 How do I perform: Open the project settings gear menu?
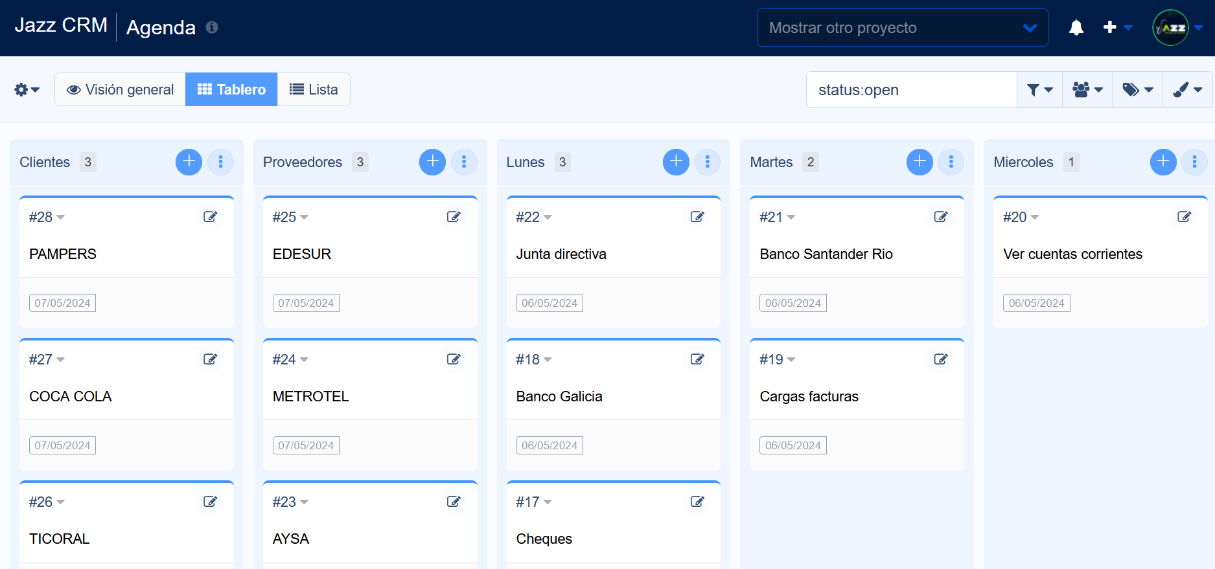click(x=27, y=89)
